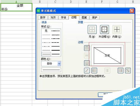This screenshot has width=140, height=106.
Task: Switch to the 数字 tab
Action: click(43, 18)
